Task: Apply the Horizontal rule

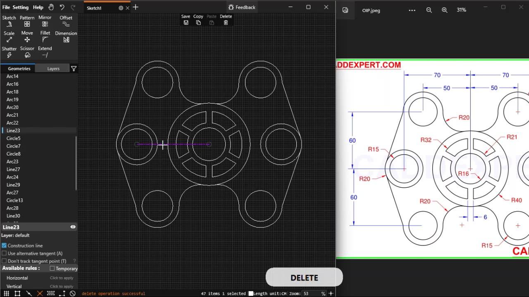Action: 39,278
